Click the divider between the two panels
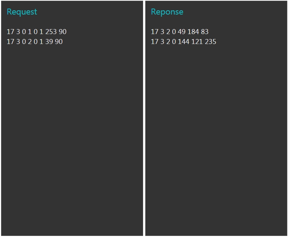This screenshot has height=237, width=288. pos(144,118)
